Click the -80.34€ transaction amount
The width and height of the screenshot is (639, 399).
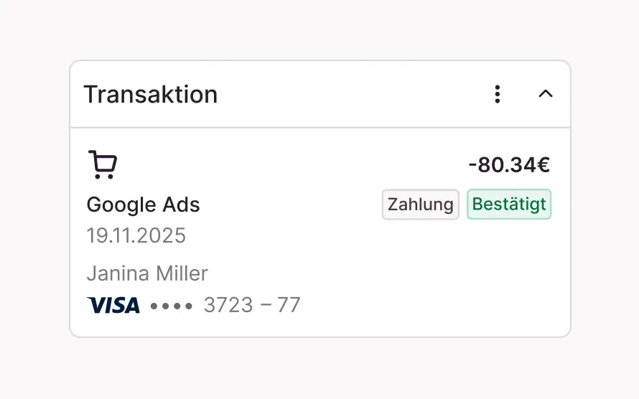pyautogui.click(x=509, y=165)
